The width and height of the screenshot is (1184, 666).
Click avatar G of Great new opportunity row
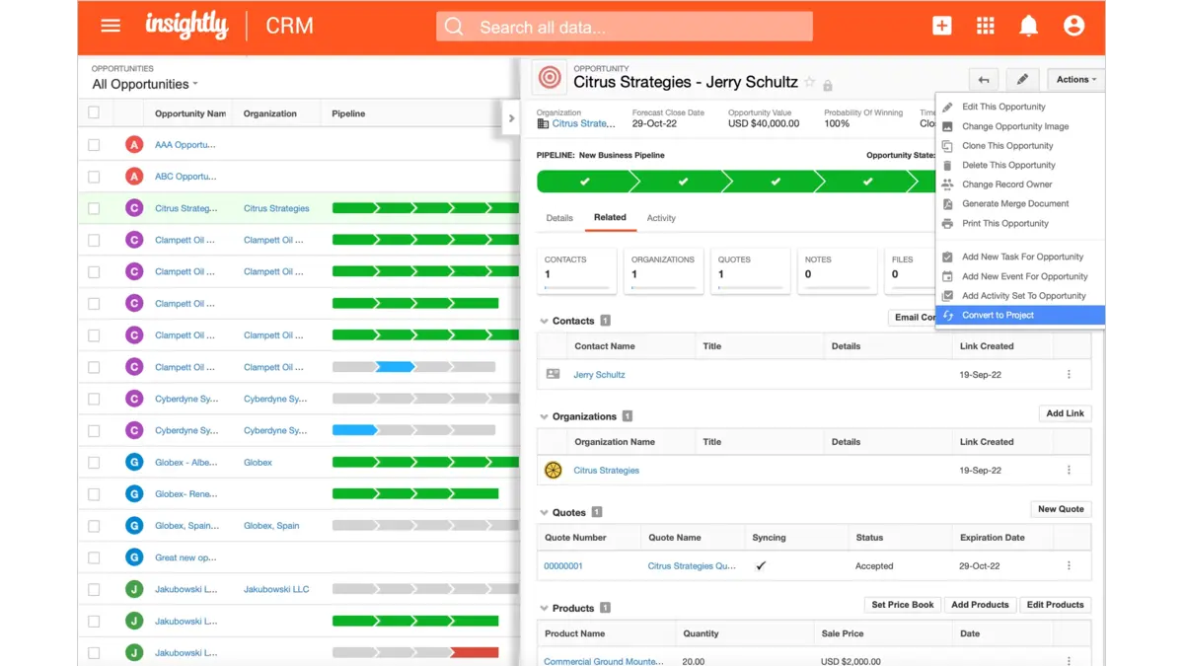pos(134,557)
